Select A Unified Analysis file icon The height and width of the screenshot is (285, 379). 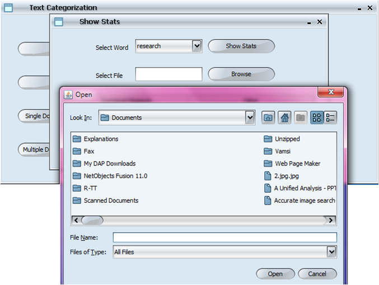coord(268,188)
